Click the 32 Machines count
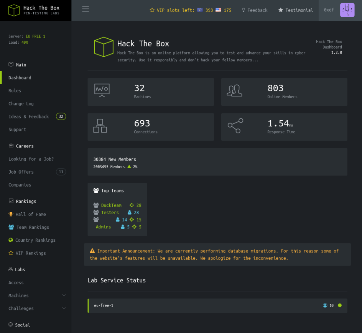Screen dimensions: 362x333 pos(139,88)
